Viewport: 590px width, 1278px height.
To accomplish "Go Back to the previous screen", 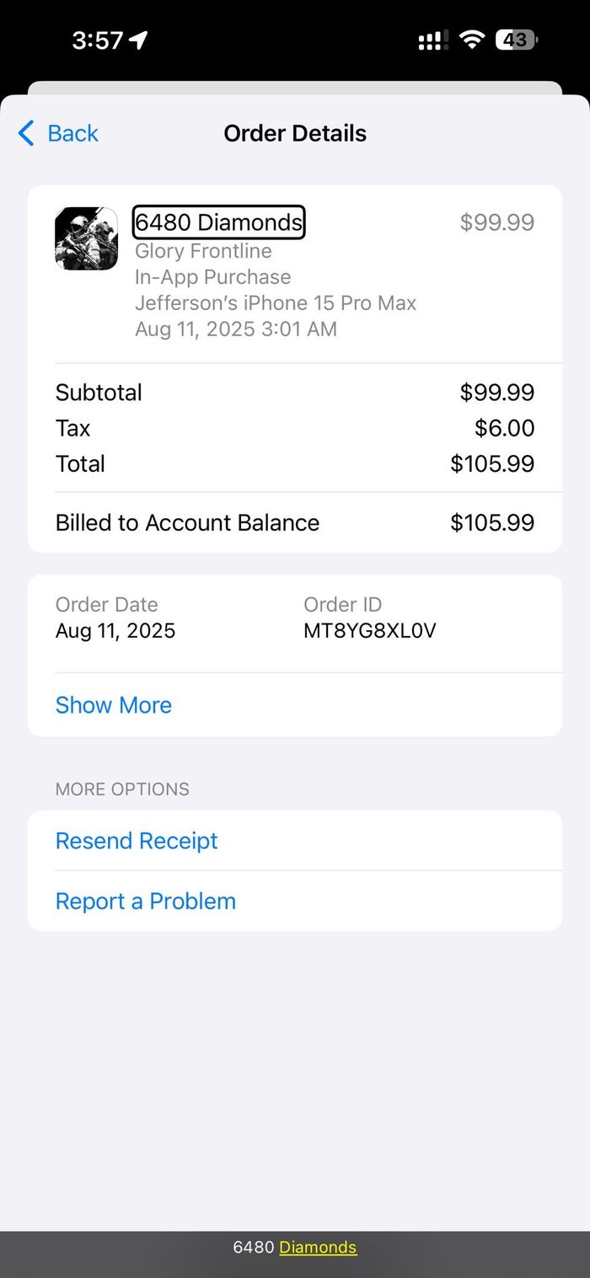I will pos(58,133).
